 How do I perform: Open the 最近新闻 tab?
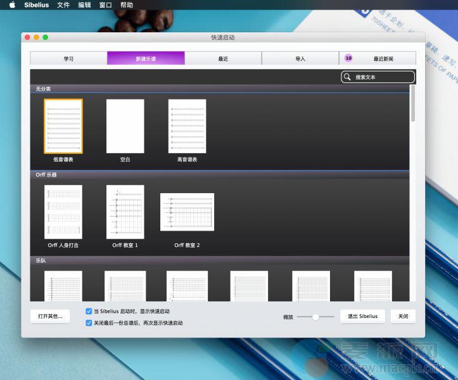378,59
